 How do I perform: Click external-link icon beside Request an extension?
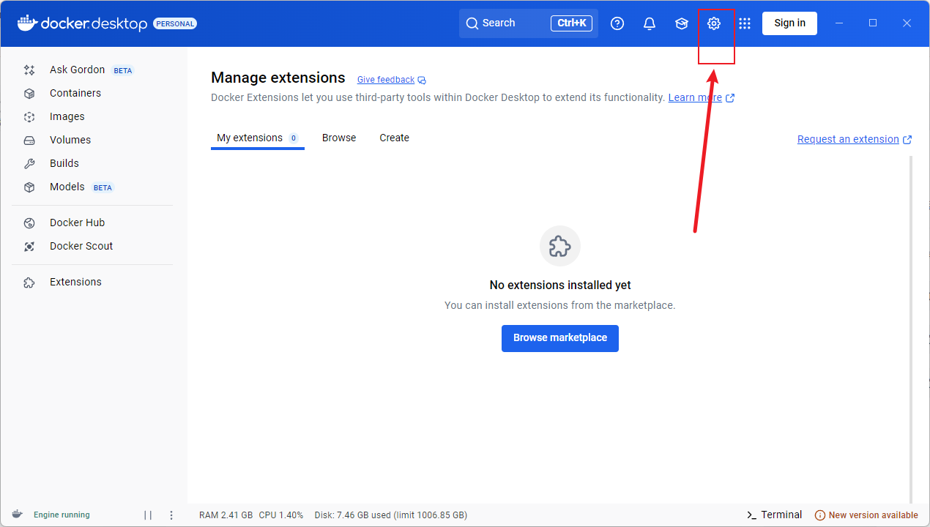pyautogui.click(x=907, y=140)
